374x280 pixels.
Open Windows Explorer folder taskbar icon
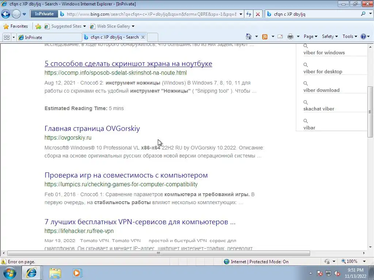[x=55, y=273]
